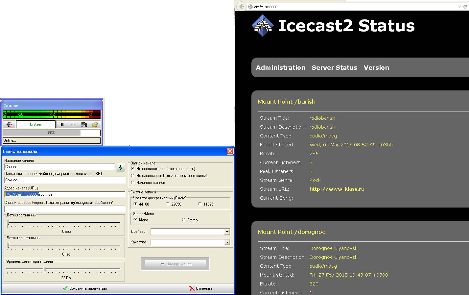This screenshot has width=469, height=295.
Task: Click the site globe icon in the address bar
Action: (x=250, y=7)
